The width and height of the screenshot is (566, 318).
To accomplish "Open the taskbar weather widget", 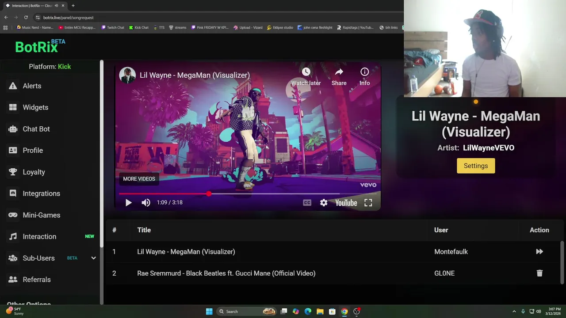I will coord(14,311).
